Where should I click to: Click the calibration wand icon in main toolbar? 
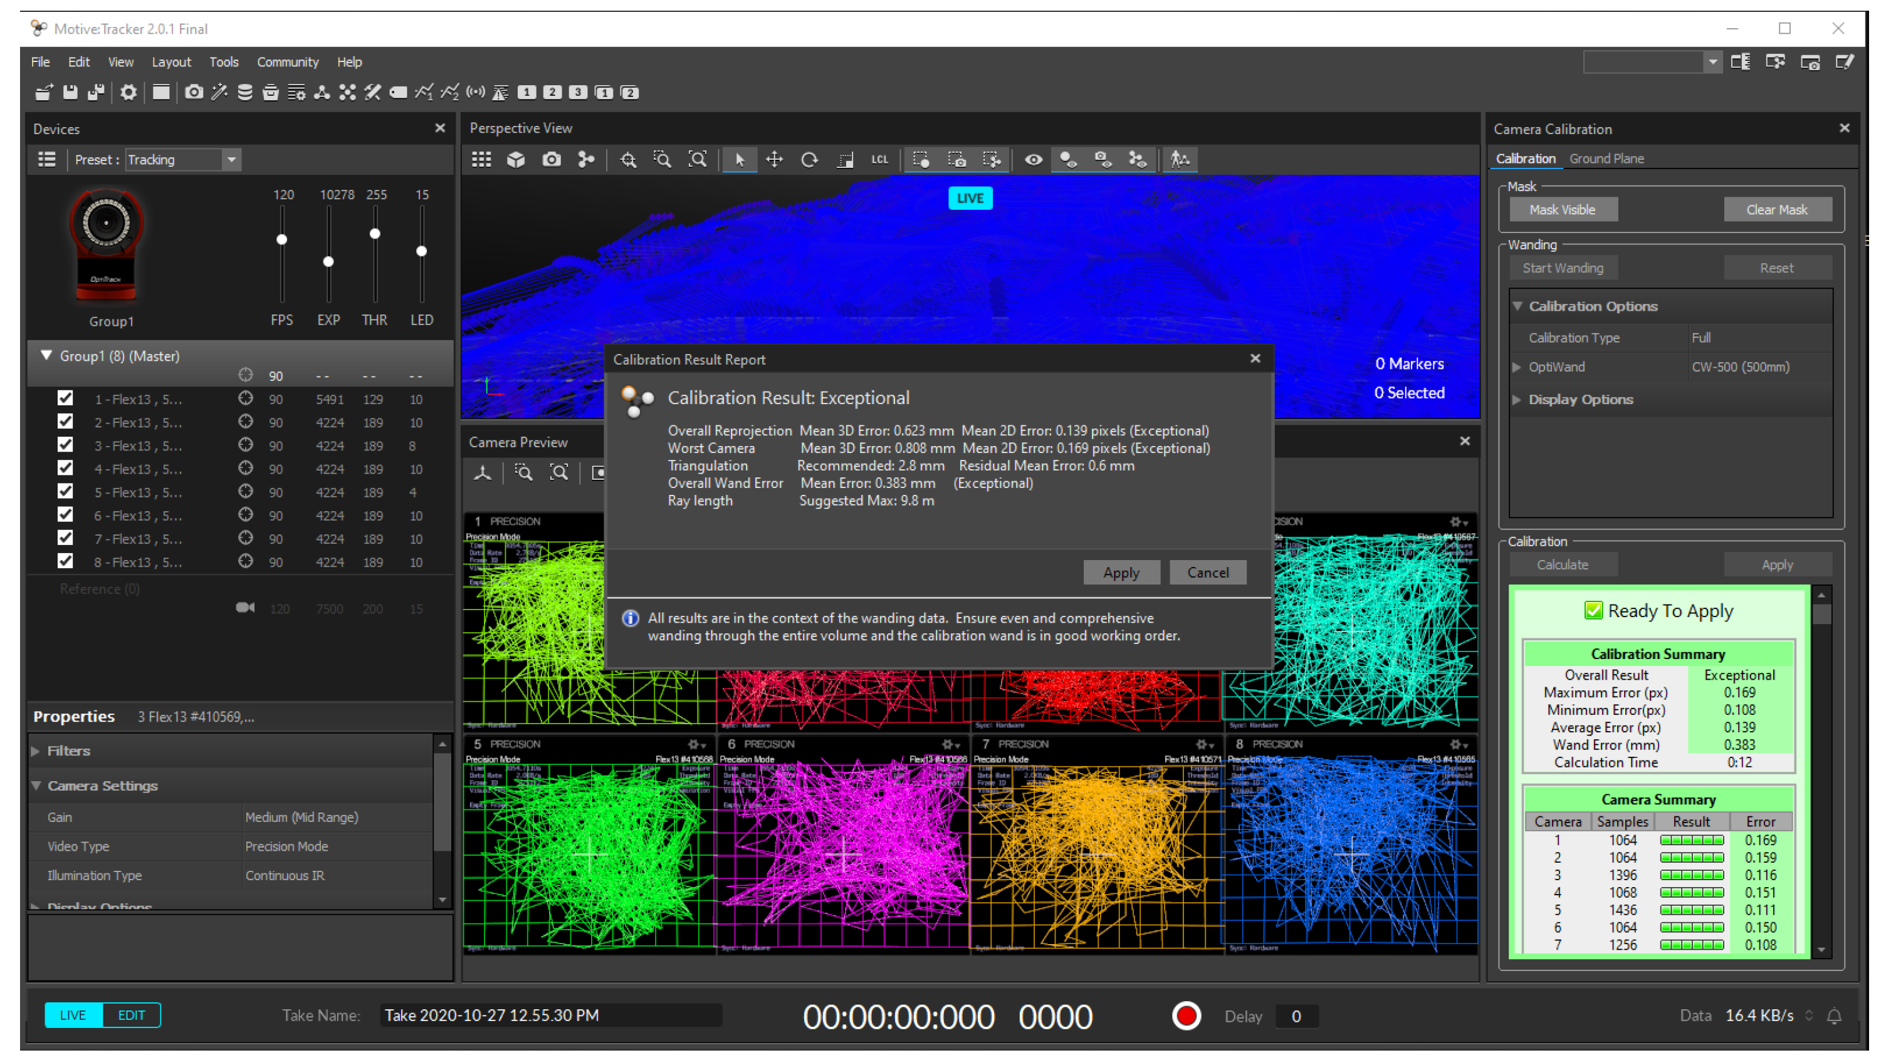coord(219,93)
